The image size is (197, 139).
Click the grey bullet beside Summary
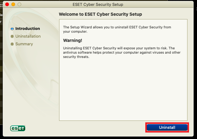click(x=12, y=44)
